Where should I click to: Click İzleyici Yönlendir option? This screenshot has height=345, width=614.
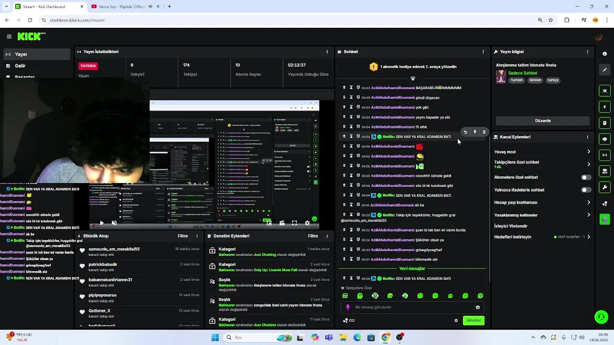[x=511, y=226]
